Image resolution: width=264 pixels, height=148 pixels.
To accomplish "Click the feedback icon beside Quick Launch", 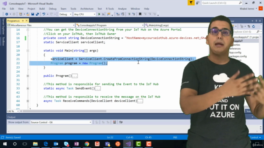I will point(198,3).
